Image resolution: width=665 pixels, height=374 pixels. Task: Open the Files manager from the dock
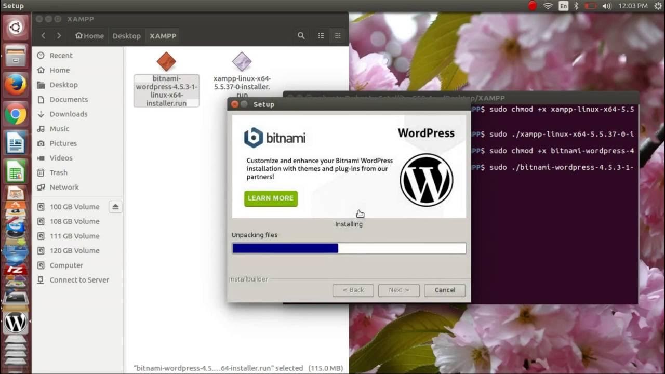pyautogui.click(x=15, y=56)
